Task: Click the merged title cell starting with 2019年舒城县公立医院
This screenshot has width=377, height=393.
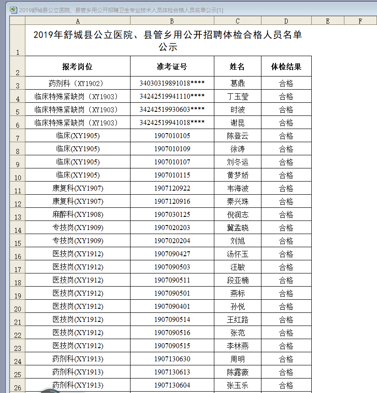Action: point(168,40)
